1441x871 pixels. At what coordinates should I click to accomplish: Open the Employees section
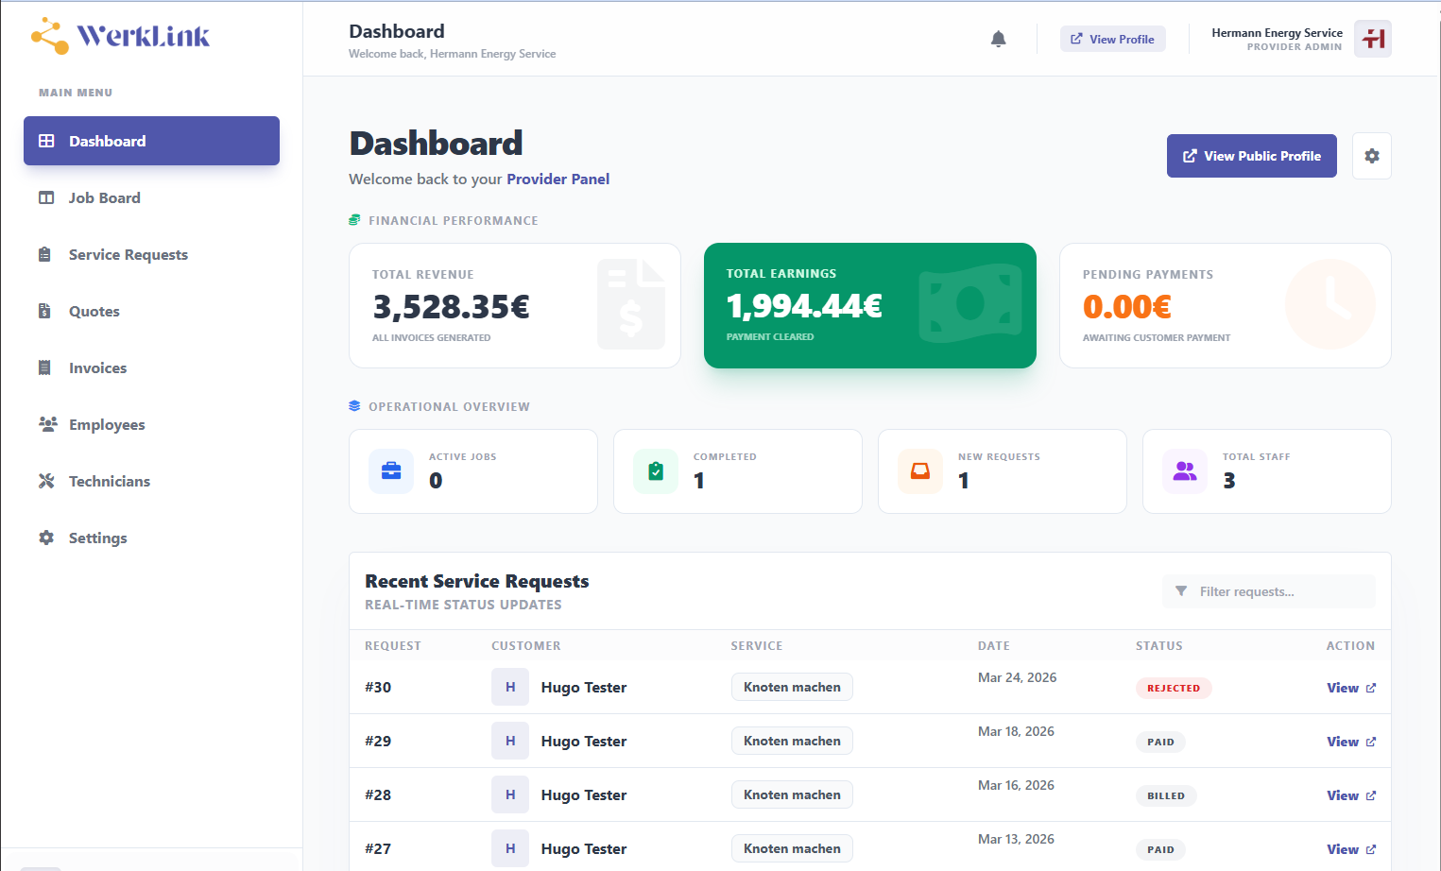tap(107, 424)
